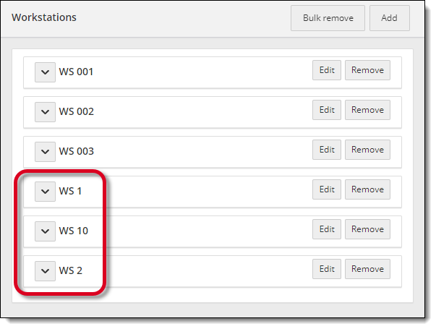
Task: Expand the WS 1 workstation chevron
Action: click(45, 191)
